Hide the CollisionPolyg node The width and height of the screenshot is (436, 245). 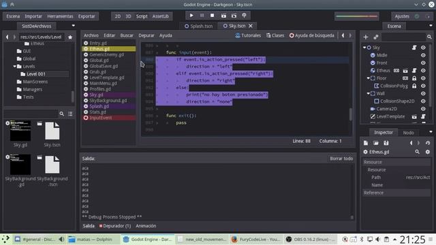click(423, 86)
